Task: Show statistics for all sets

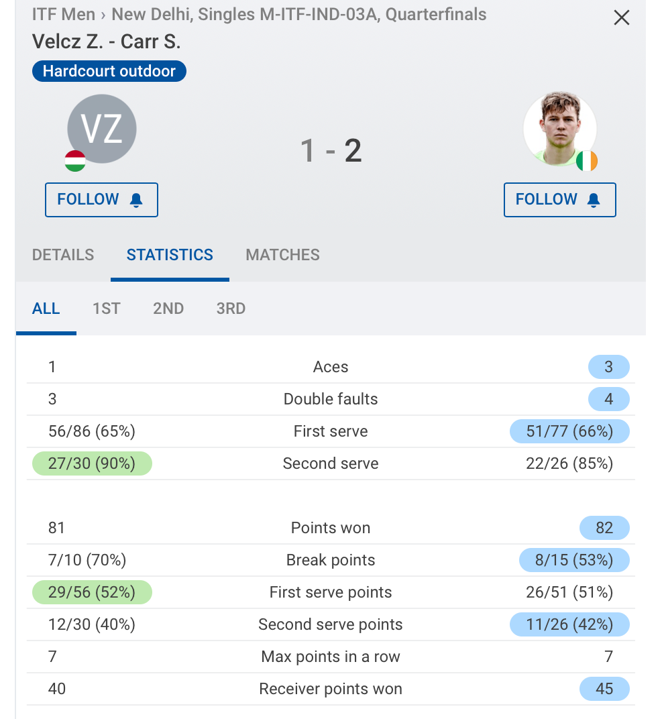Action: tap(46, 309)
